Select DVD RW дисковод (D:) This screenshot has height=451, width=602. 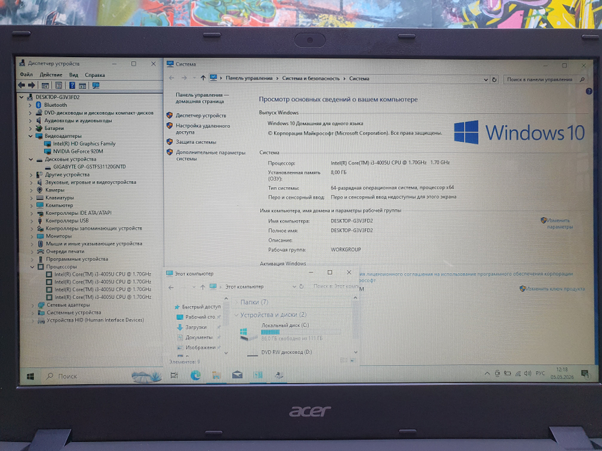pyautogui.click(x=287, y=352)
